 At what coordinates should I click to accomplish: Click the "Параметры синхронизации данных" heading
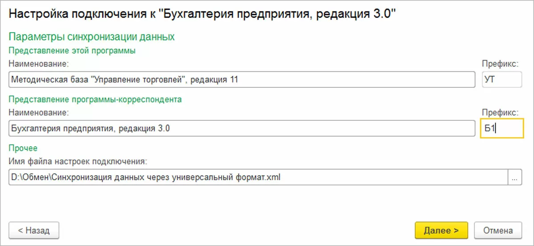tap(92, 37)
